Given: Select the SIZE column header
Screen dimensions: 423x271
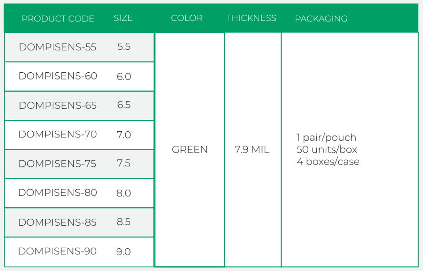Looking at the screenshot, I should pyautogui.click(x=123, y=18).
